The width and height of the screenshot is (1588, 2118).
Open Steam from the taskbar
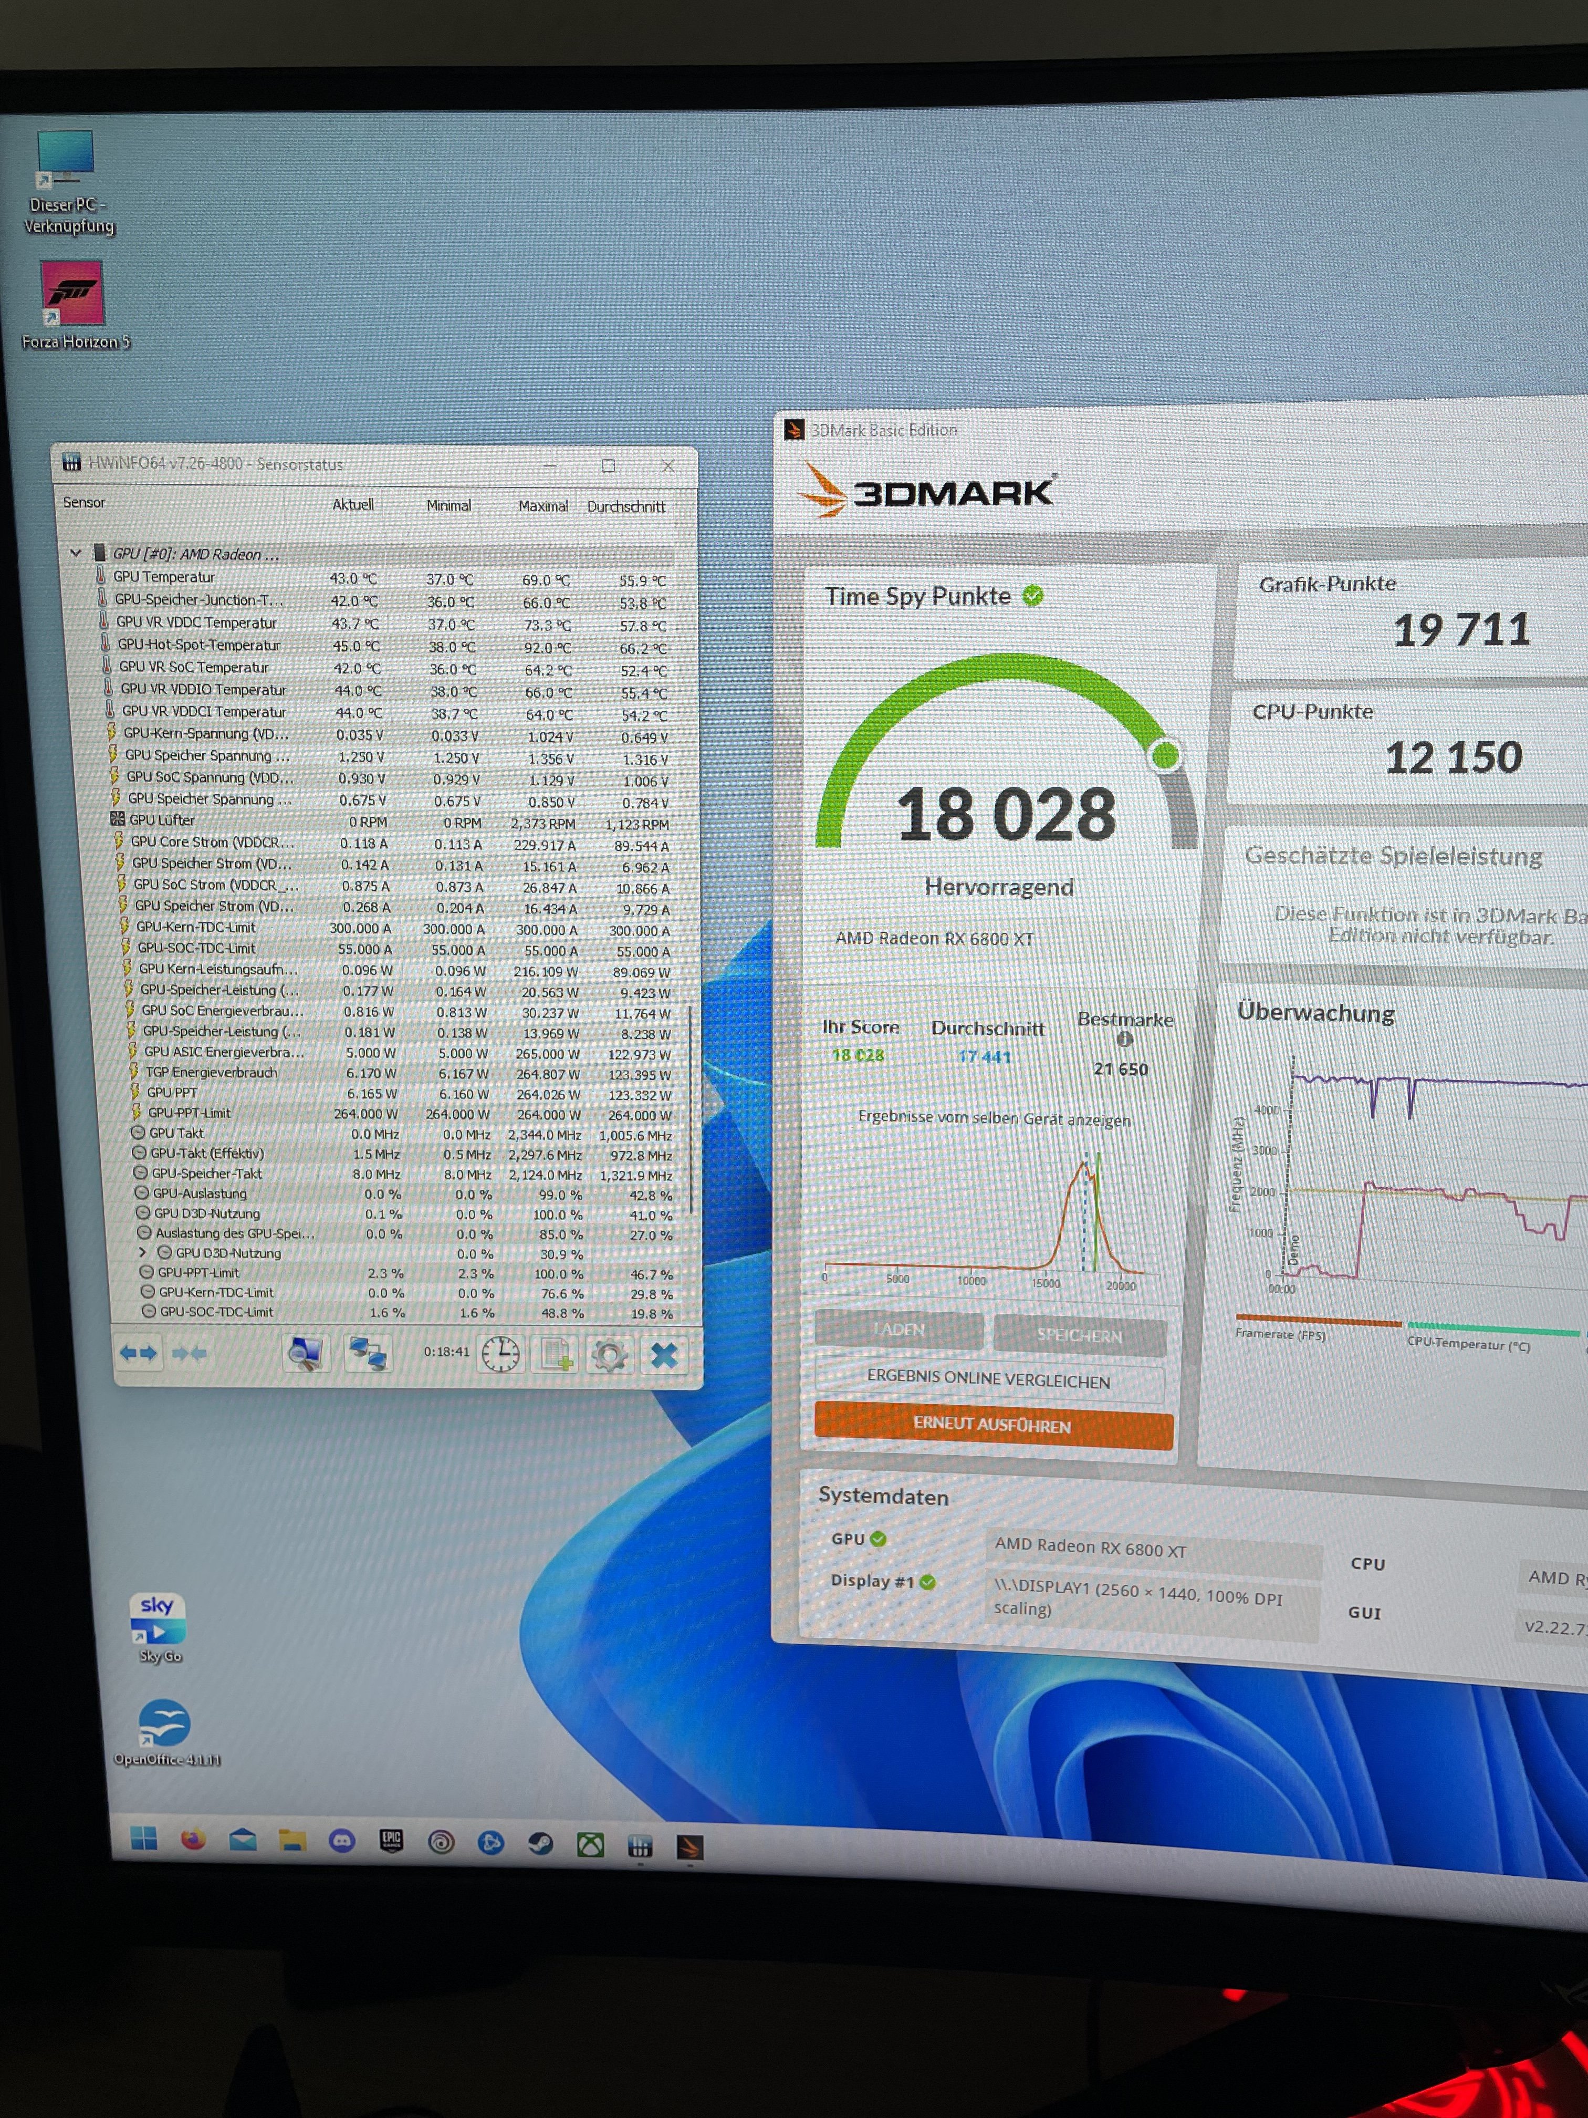(541, 1842)
